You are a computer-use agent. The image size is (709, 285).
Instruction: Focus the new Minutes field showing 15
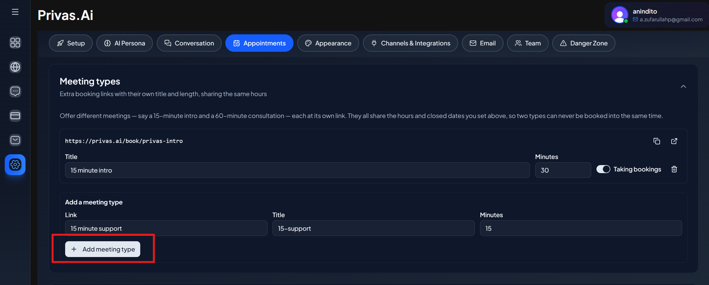tap(581, 228)
